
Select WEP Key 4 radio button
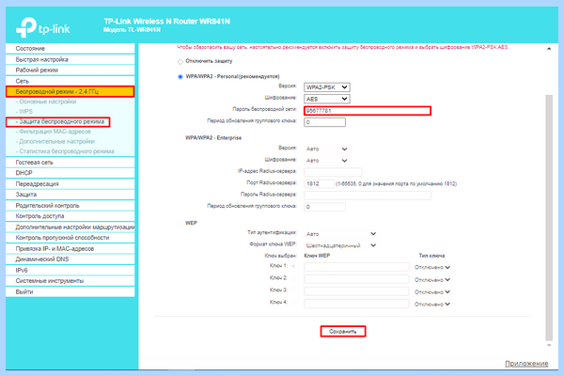(x=293, y=303)
